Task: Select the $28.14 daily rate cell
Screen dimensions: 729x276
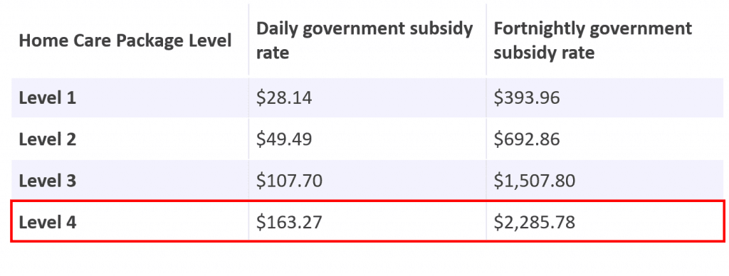Action: pos(284,98)
